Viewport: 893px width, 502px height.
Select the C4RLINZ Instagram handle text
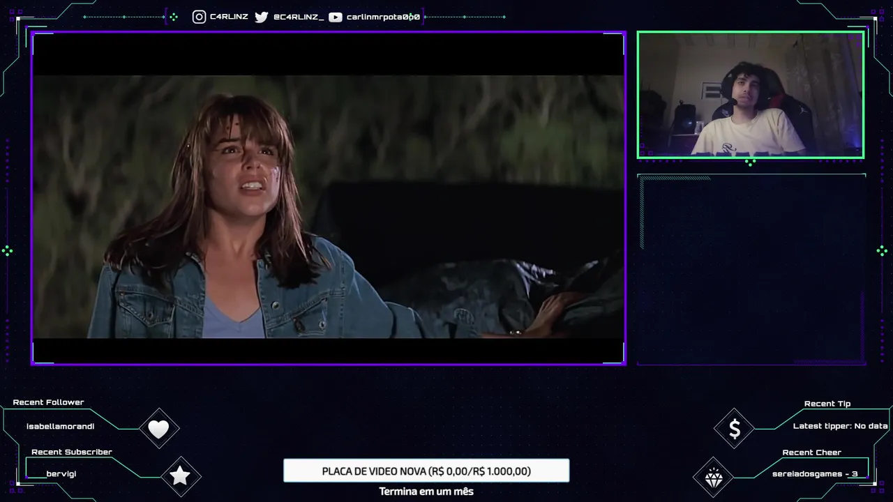click(229, 17)
